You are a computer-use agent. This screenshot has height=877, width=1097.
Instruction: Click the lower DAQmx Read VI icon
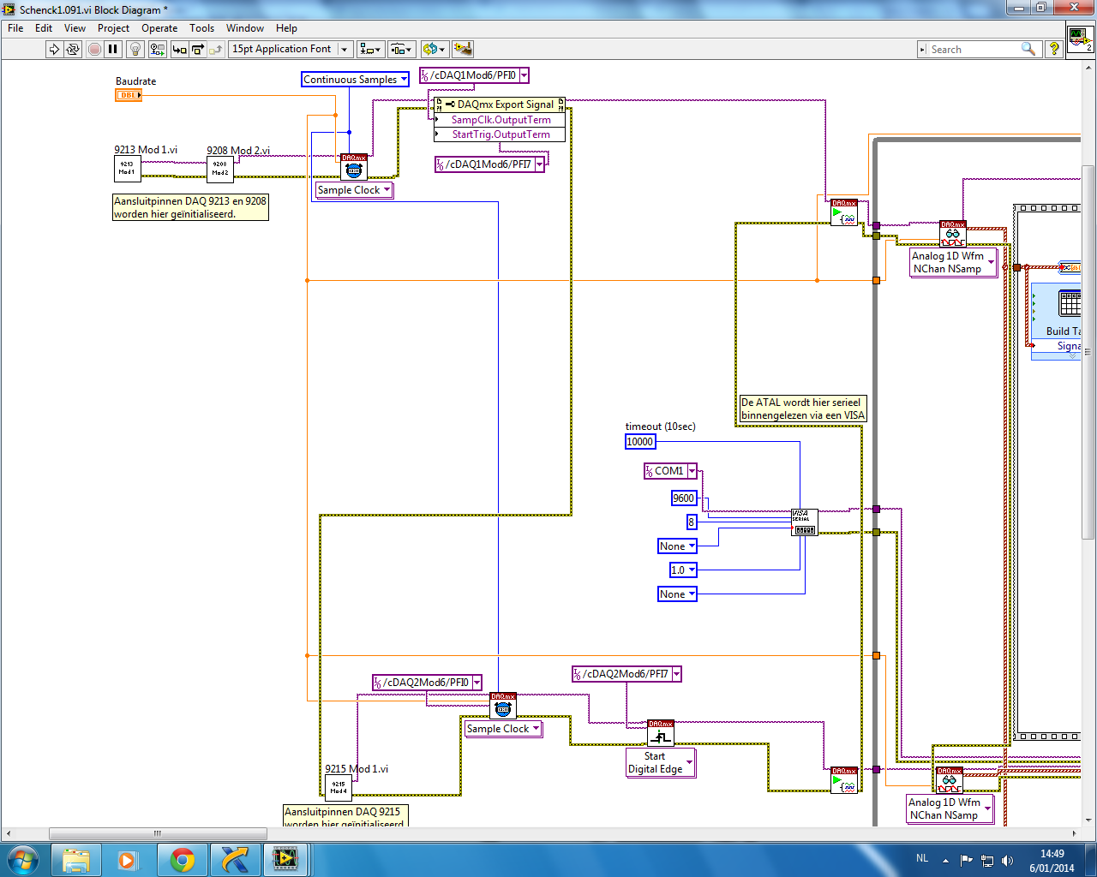(x=950, y=780)
